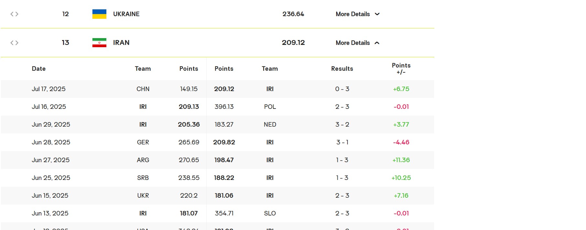Click the SLO team cell
Viewport: 586px width, 230px height.
pyautogui.click(x=270, y=213)
